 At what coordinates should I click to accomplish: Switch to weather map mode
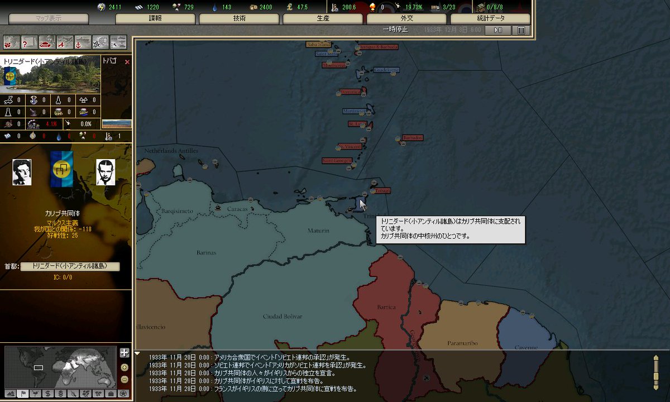coord(35,394)
